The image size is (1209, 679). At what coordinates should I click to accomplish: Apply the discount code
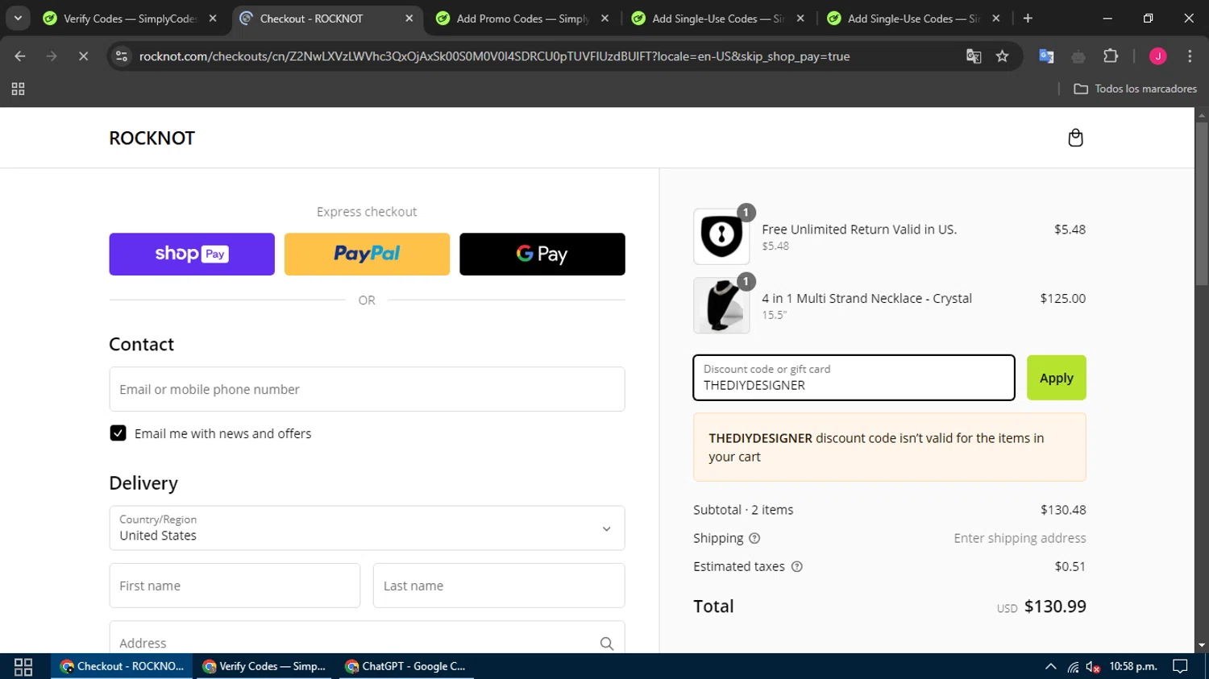1056,378
